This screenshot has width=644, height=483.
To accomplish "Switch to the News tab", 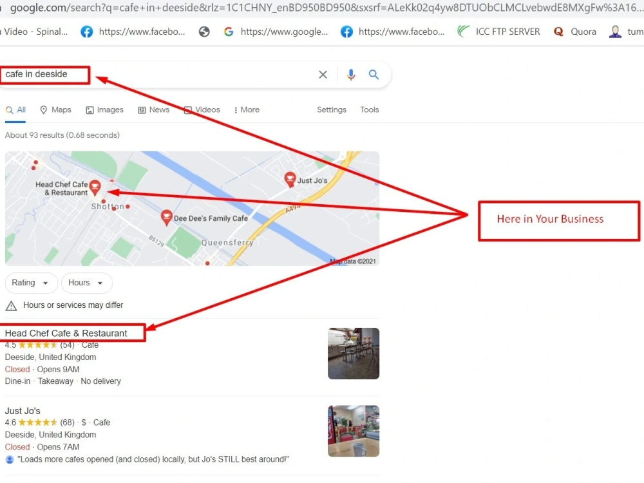I will (154, 110).
